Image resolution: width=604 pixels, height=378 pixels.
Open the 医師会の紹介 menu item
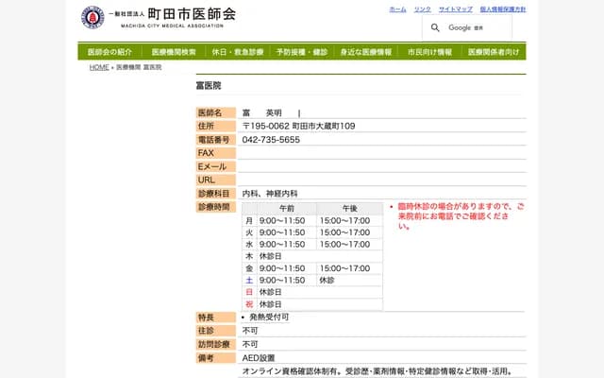[x=109, y=52]
